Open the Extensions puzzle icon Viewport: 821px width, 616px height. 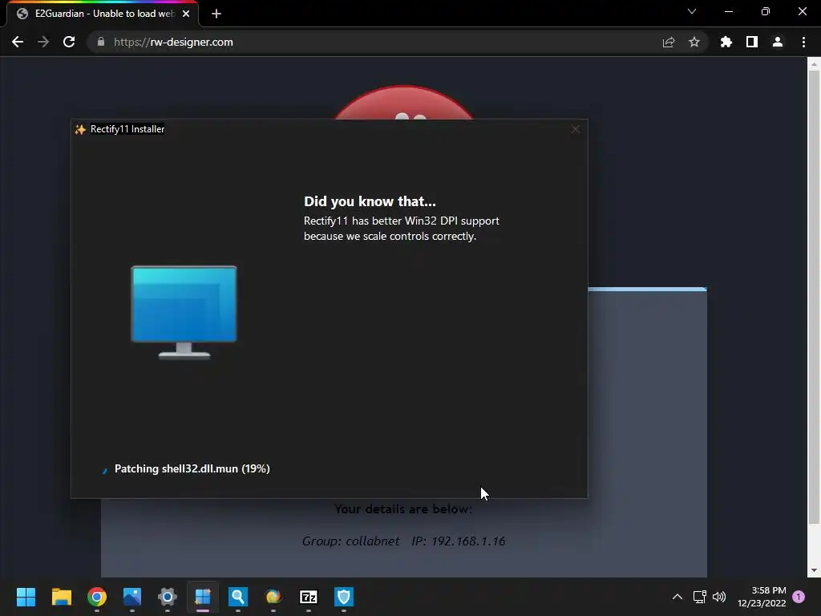pos(726,42)
